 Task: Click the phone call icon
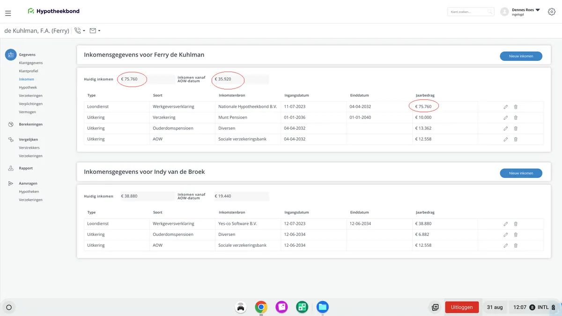click(78, 31)
